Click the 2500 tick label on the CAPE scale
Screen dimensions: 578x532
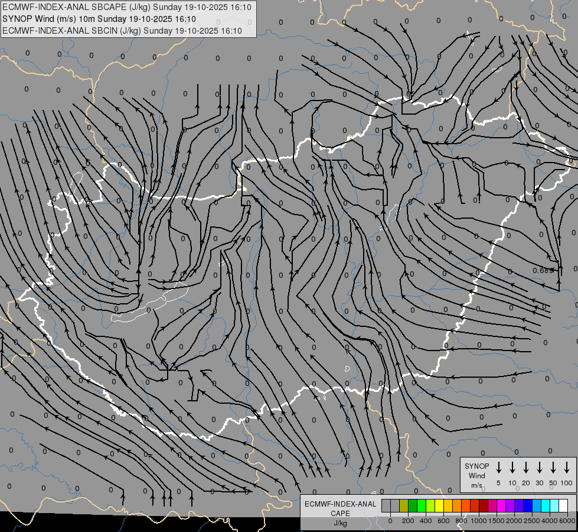(532, 521)
